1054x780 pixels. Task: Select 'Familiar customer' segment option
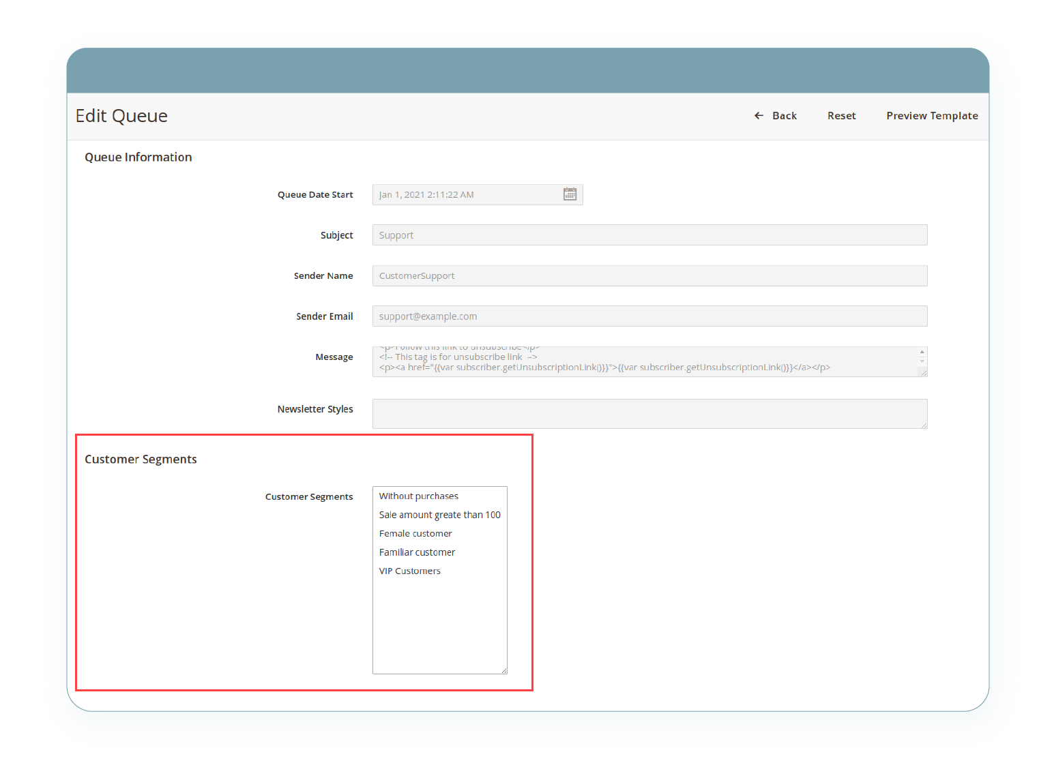417,552
